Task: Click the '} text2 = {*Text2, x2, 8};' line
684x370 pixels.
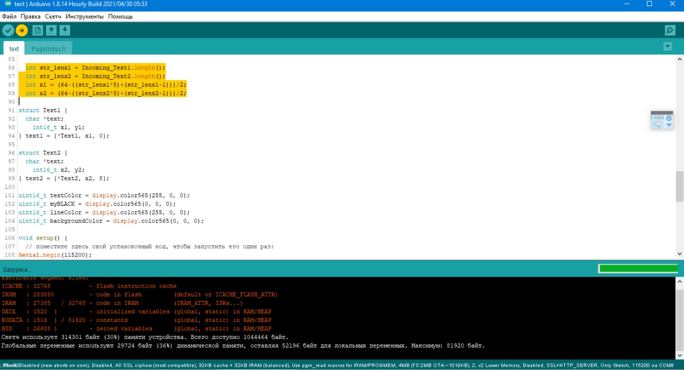Action: click(64, 179)
